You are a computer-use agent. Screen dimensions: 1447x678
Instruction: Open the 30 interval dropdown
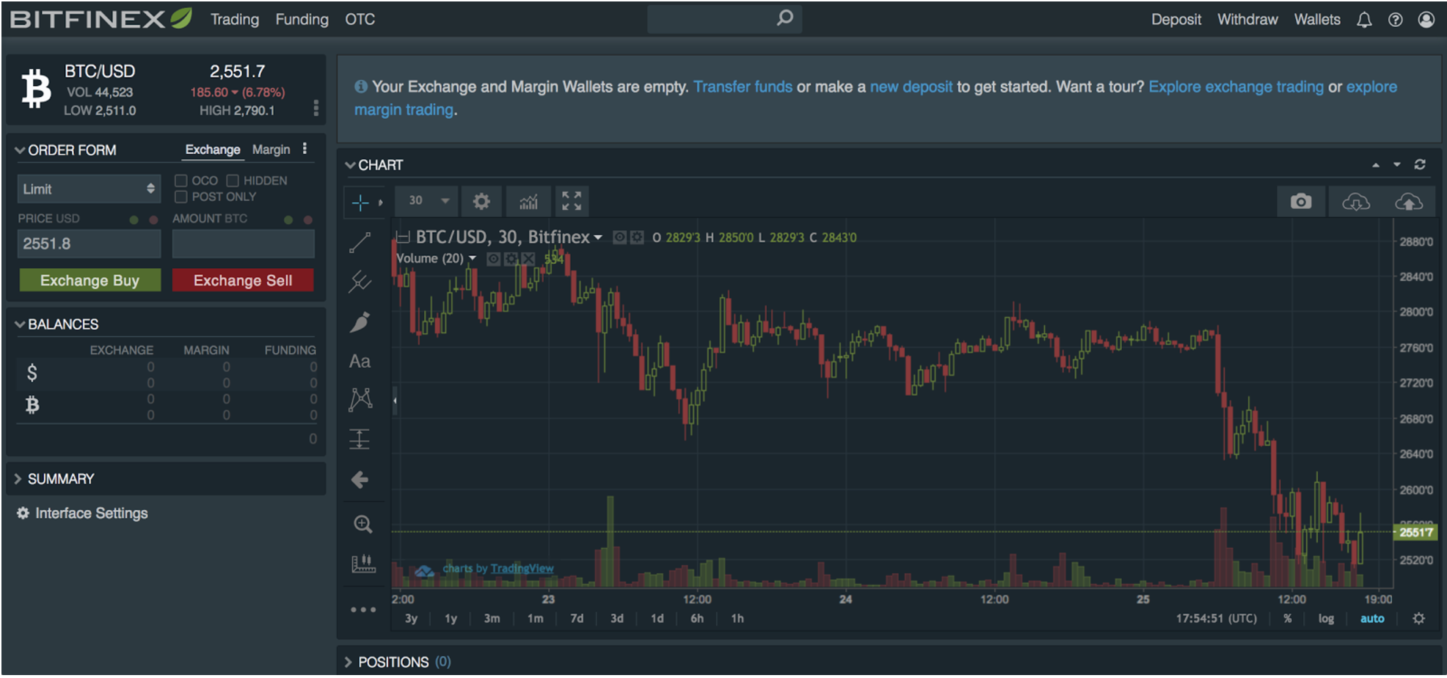427,201
